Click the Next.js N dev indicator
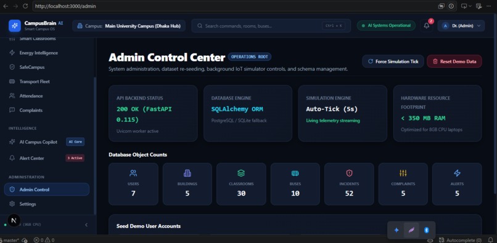 point(14,220)
